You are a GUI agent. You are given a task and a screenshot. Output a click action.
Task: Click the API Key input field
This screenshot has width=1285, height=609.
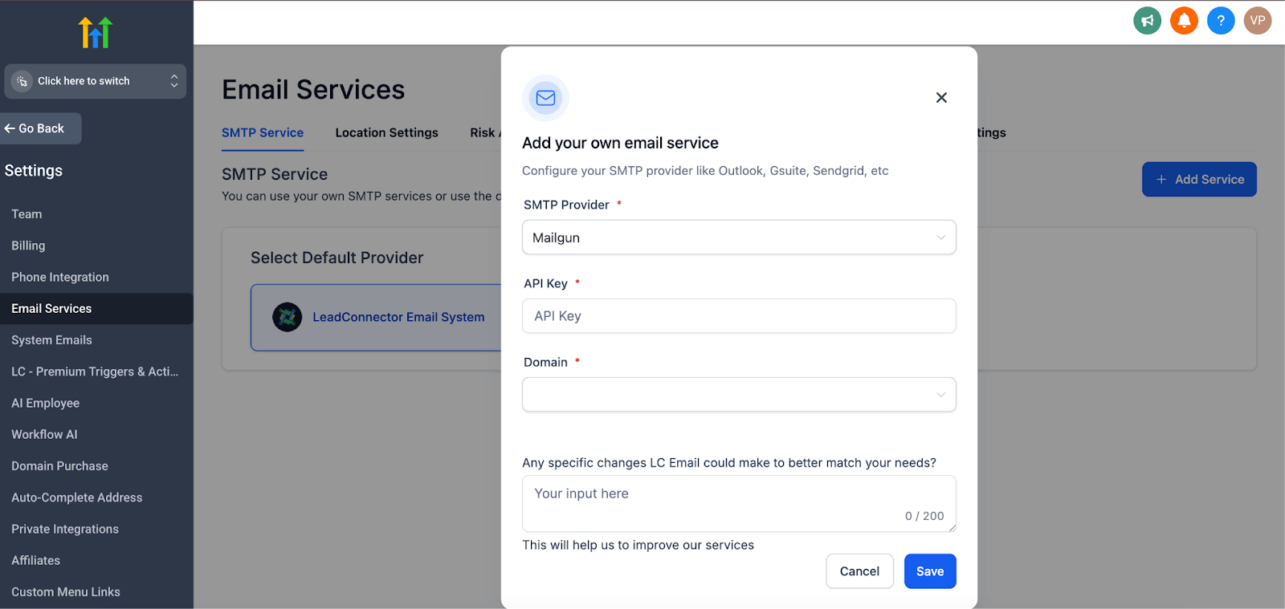[739, 316]
